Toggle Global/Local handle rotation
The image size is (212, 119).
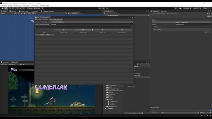[x=37, y=8]
